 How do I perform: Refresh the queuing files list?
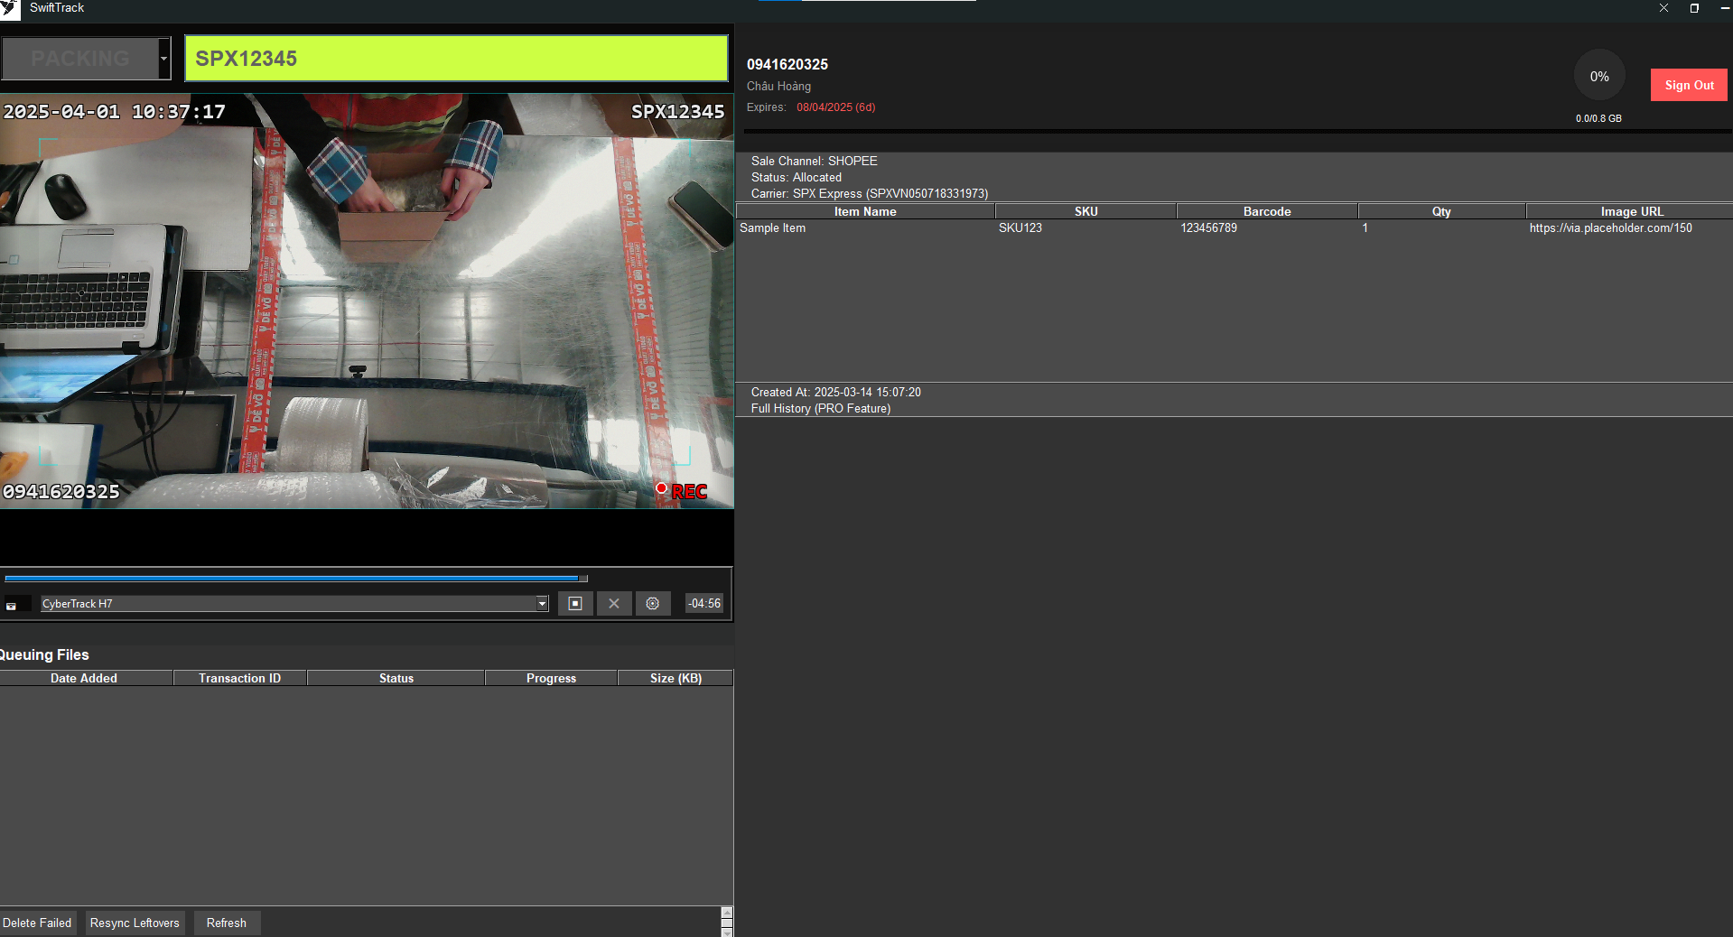pyautogui.click(x=226, y=923)
